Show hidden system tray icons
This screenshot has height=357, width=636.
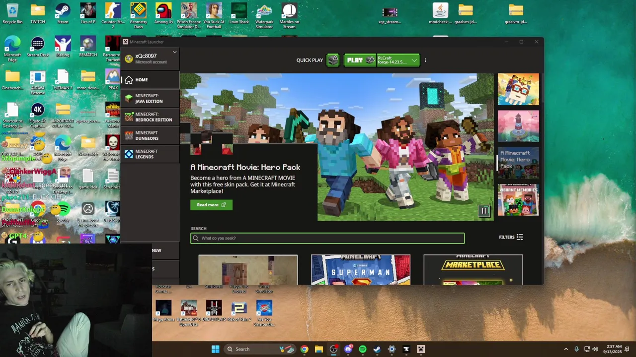click(x=566, y=349)
